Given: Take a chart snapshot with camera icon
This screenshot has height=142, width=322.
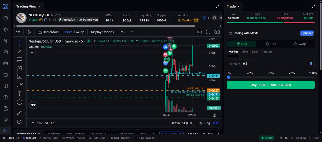Looking at the screenshot, I should click(217, 32).
